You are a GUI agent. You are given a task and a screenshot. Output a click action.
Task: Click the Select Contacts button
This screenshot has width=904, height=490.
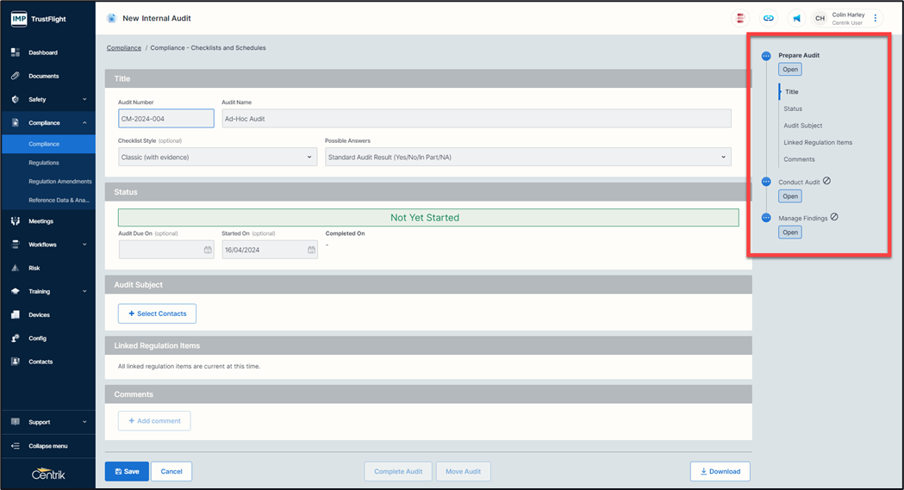(x=157, y=313)
